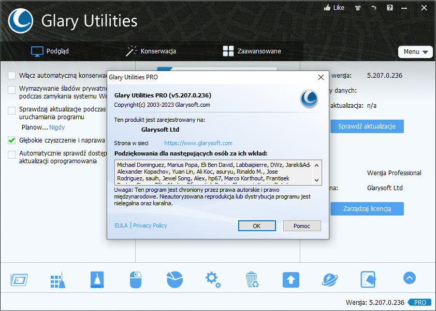Click 'Copyright(c) 2003-2023 Glarysoft.com' text
Viewport: 436px width, 311px height.
tap(162, 105)
